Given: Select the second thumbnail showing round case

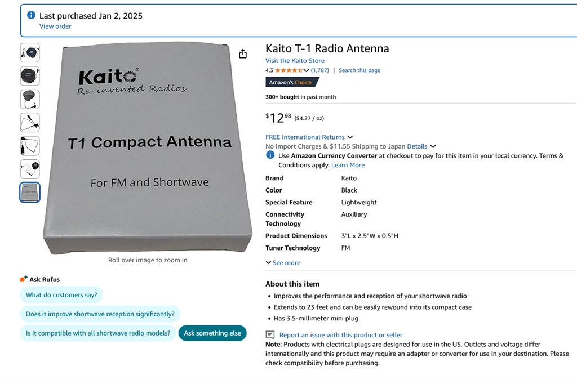Looking at the screenshot, I should pyautogui.click(x=30, y=76).
